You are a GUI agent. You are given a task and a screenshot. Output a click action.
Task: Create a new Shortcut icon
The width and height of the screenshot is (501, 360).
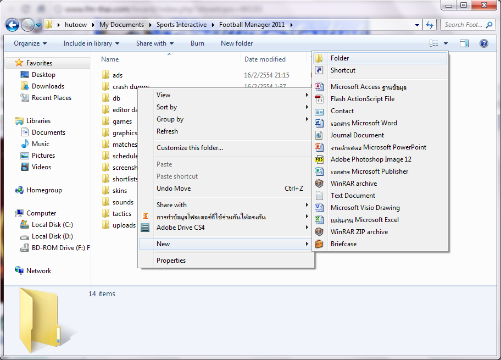[x=319, y=70]
